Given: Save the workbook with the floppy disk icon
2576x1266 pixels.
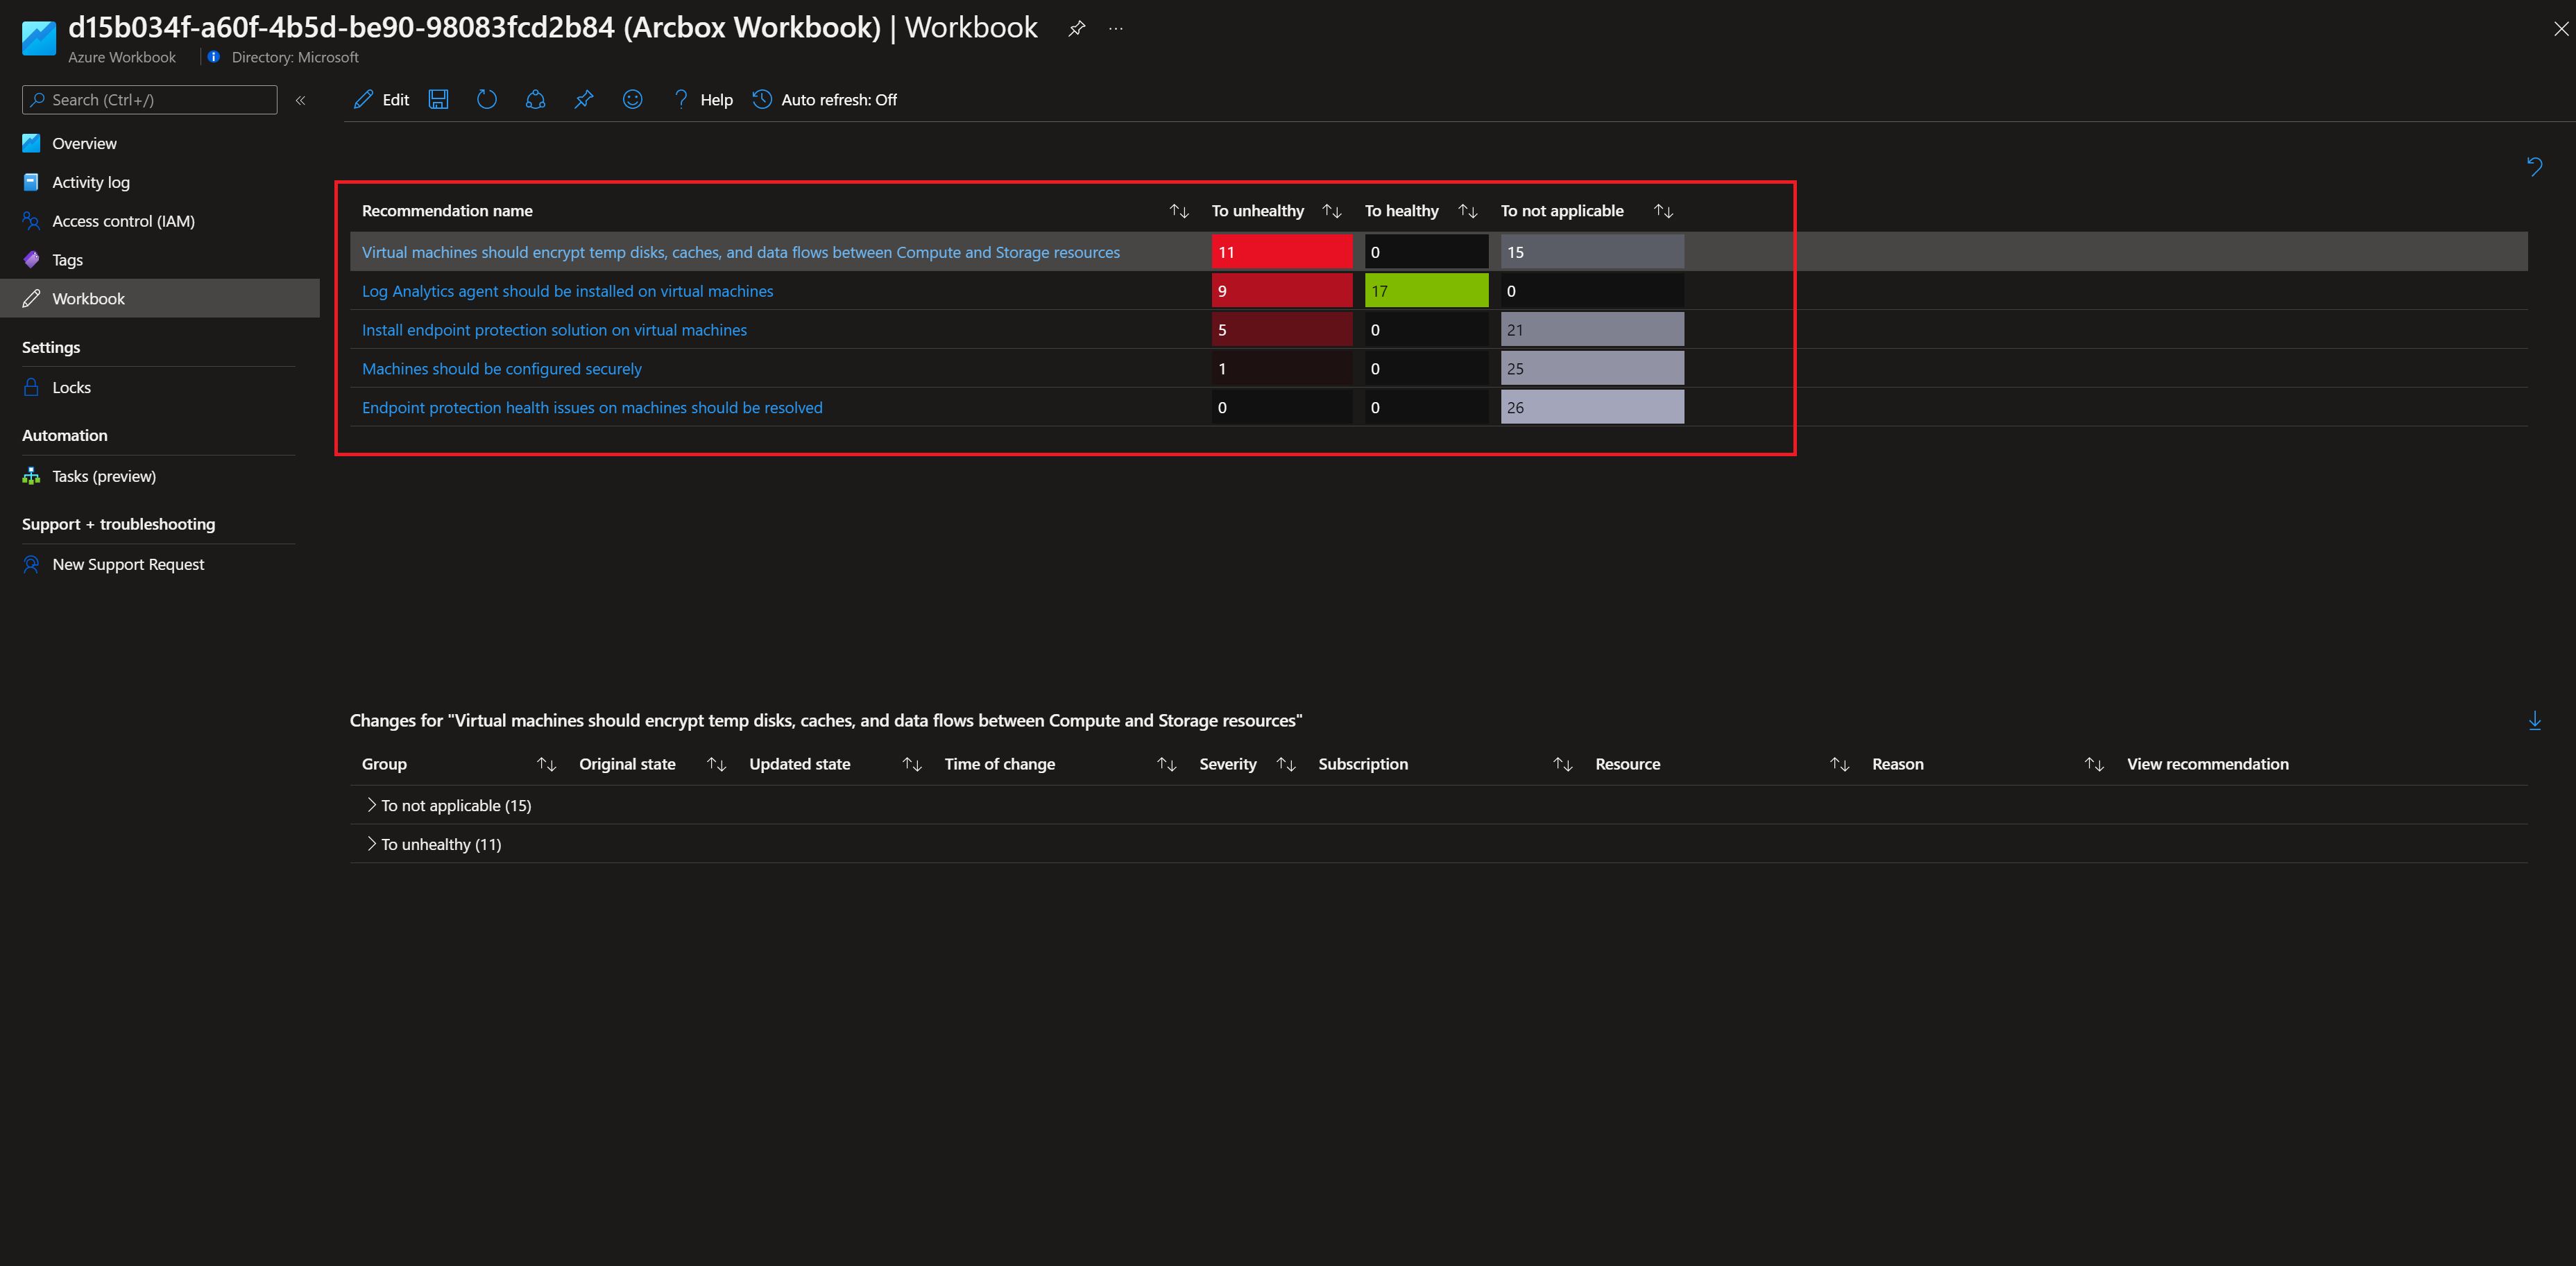Looking at the screenshot, I should coord(438,100).
